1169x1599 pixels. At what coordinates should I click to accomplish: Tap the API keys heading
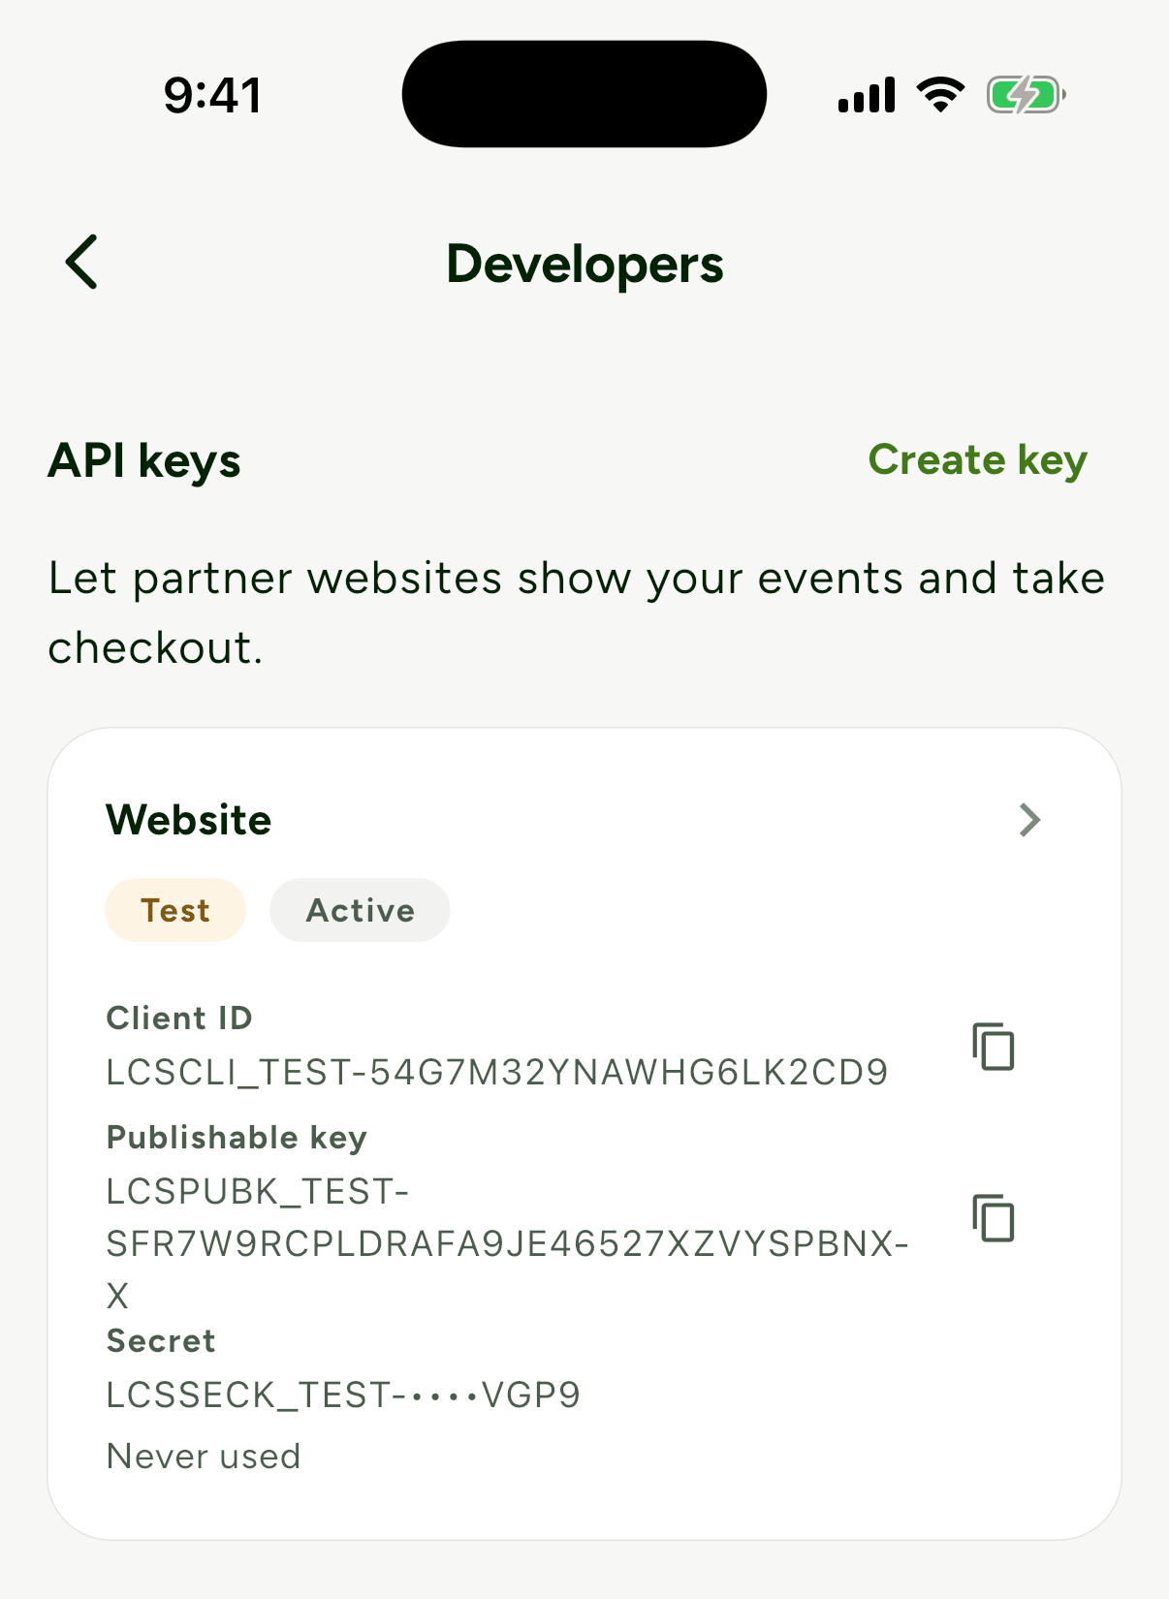click(x=144, y=460)
